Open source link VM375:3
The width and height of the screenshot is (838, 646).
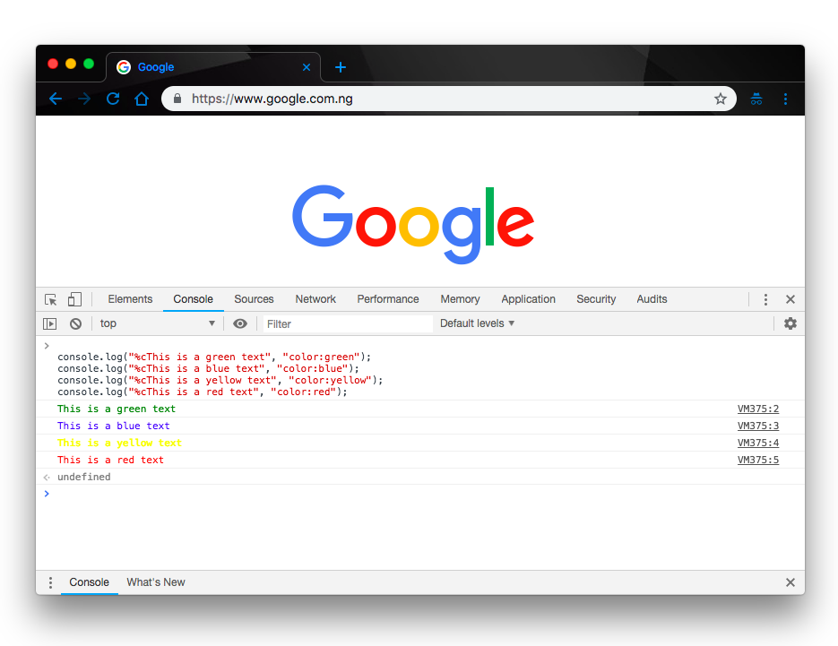click(758, 426)
